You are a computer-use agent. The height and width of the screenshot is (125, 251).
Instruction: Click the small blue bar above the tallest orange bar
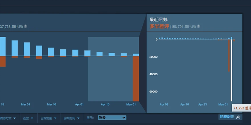click(136, 55)
